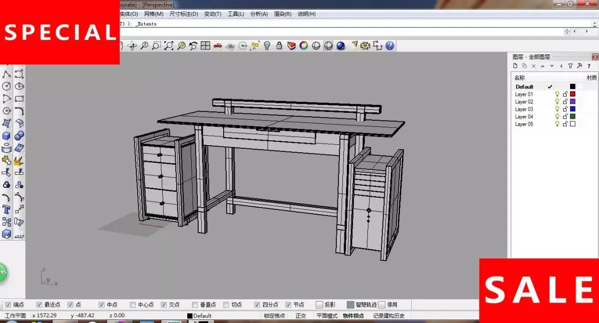599x323 pixels.
Task: Toggle 正交 ortho mode in status bar
Action: pos(300,316)
